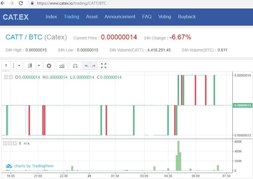Open the Index menu item
This screenshot has width=253, height=179.
tap(51, 17)
